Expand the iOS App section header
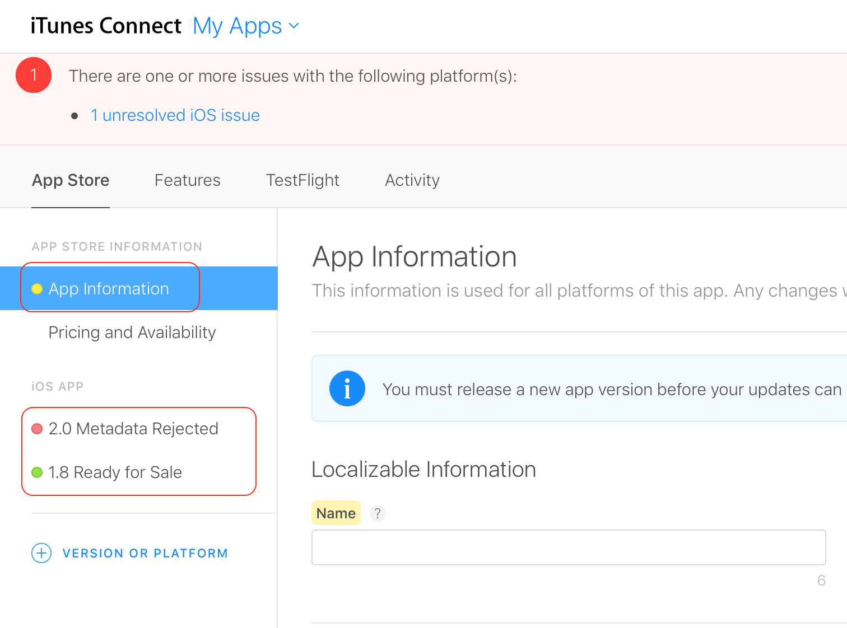This screenshot has height=628, width=847. [57, 386]
